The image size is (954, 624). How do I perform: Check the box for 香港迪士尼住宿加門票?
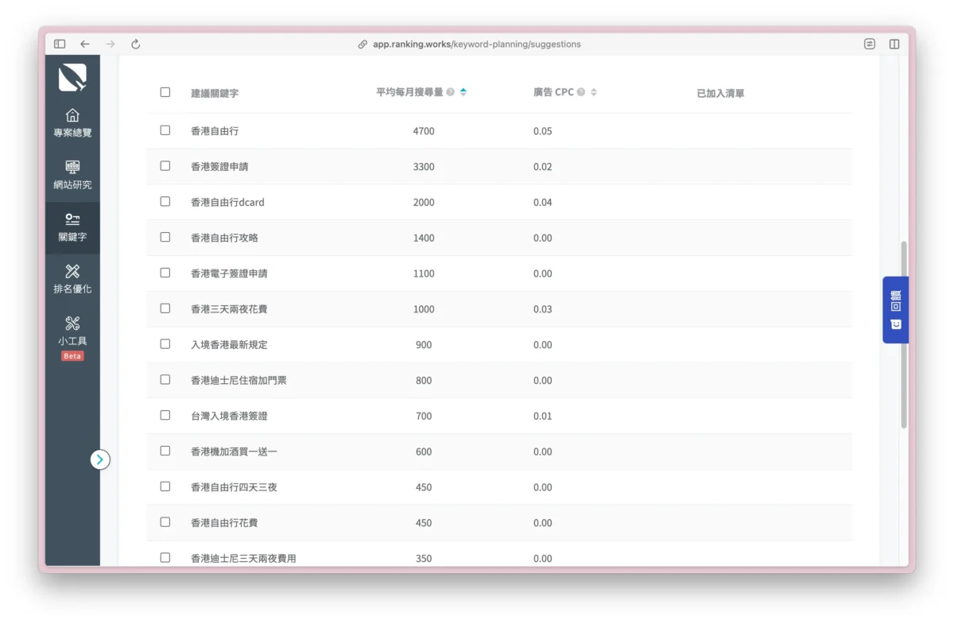165,380
